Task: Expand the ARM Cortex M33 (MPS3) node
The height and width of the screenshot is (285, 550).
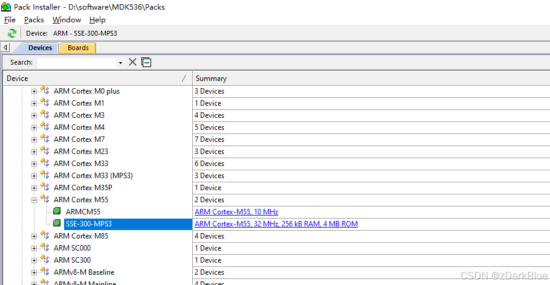Action: (x=34, y=176)
